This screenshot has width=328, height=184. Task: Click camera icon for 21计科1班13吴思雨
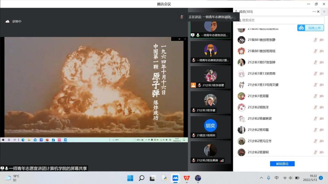pos(322,73)
